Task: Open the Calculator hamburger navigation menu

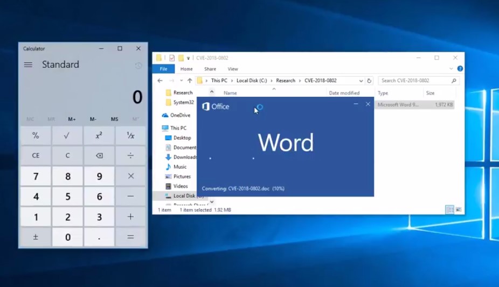Action: (x=28, y=64)
